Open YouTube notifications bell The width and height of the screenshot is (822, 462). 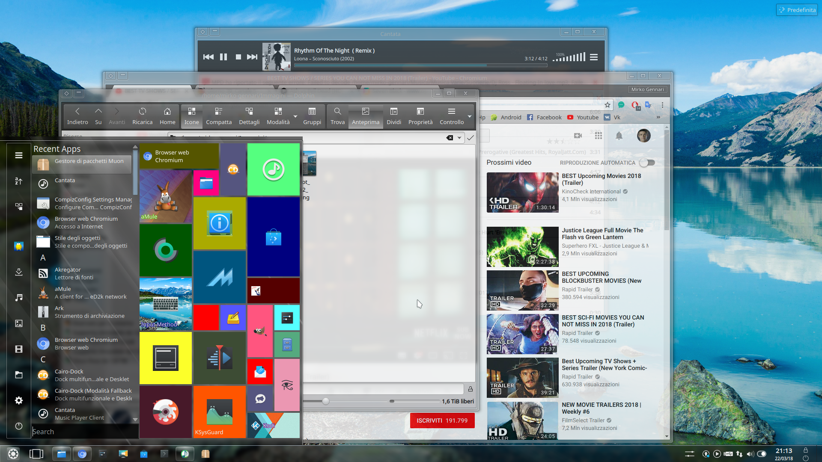click(x=619, y=136)
